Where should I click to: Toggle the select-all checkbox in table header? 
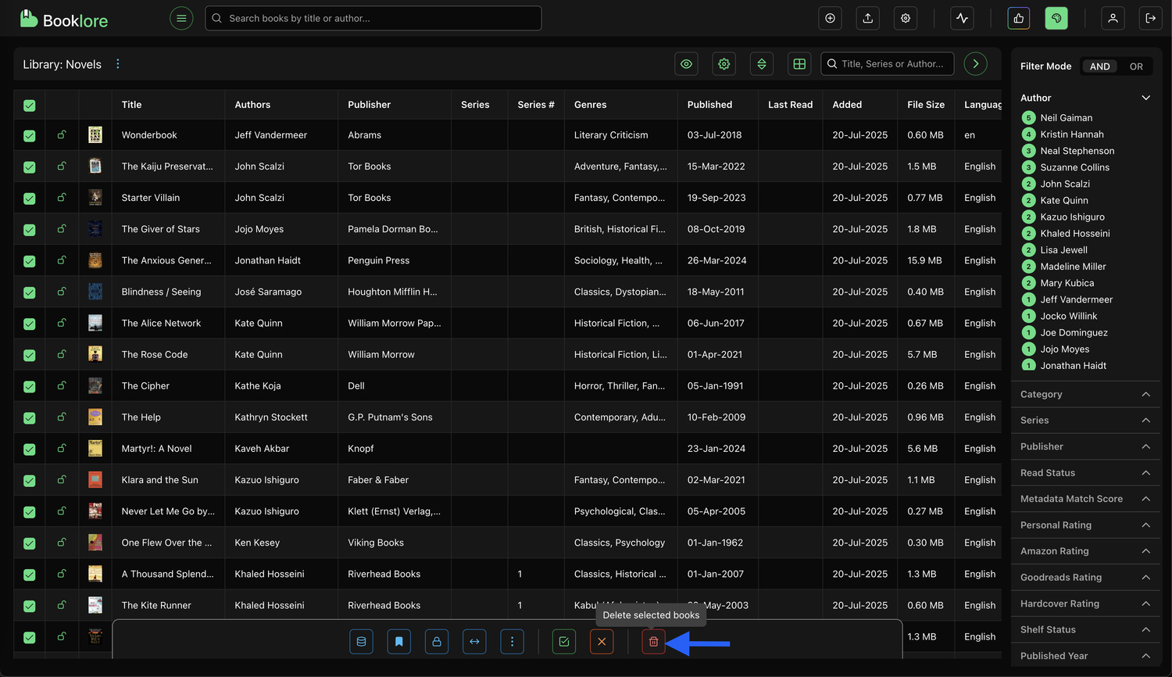coord(30,105)
